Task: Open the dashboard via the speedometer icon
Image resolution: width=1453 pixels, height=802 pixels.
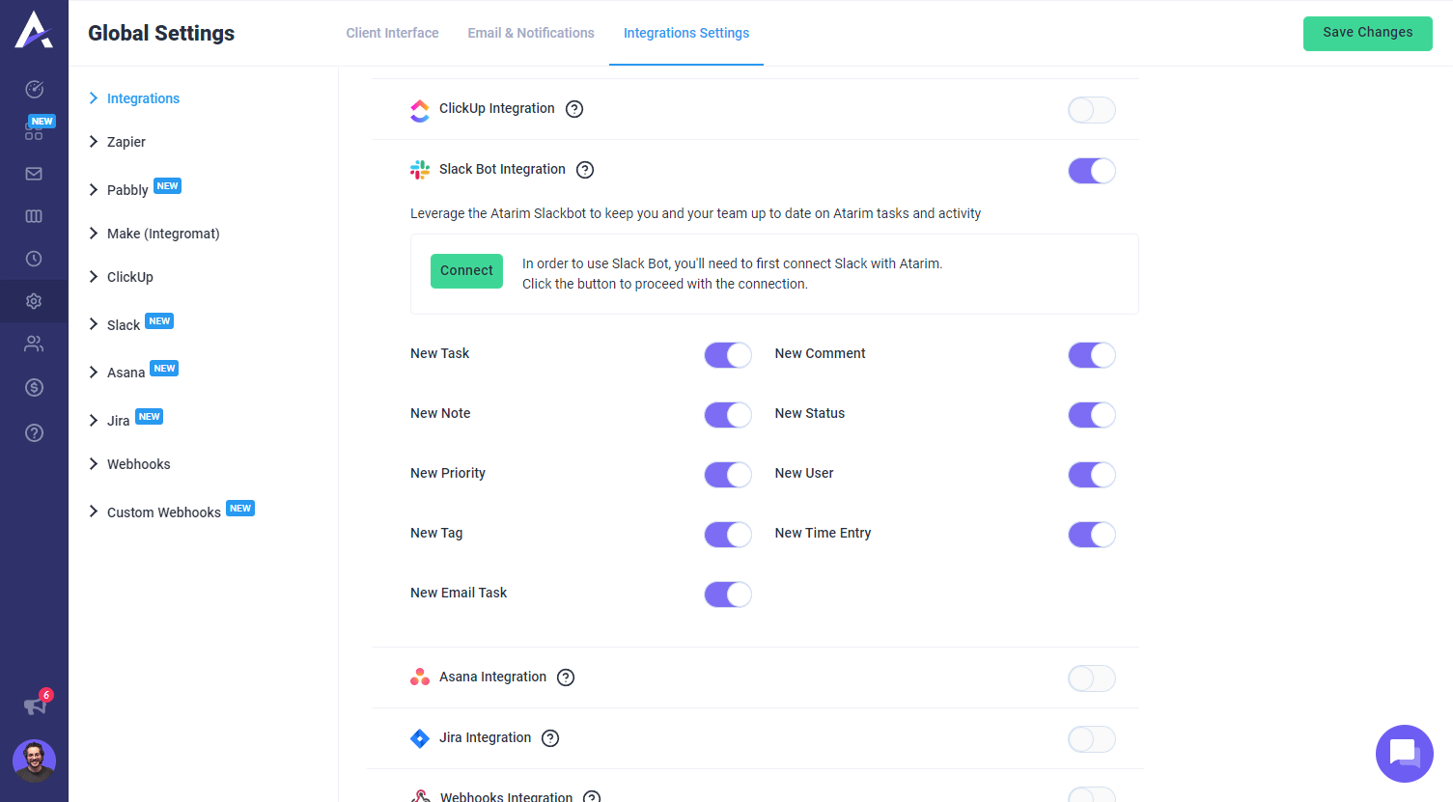Action: tap(34, 88)
